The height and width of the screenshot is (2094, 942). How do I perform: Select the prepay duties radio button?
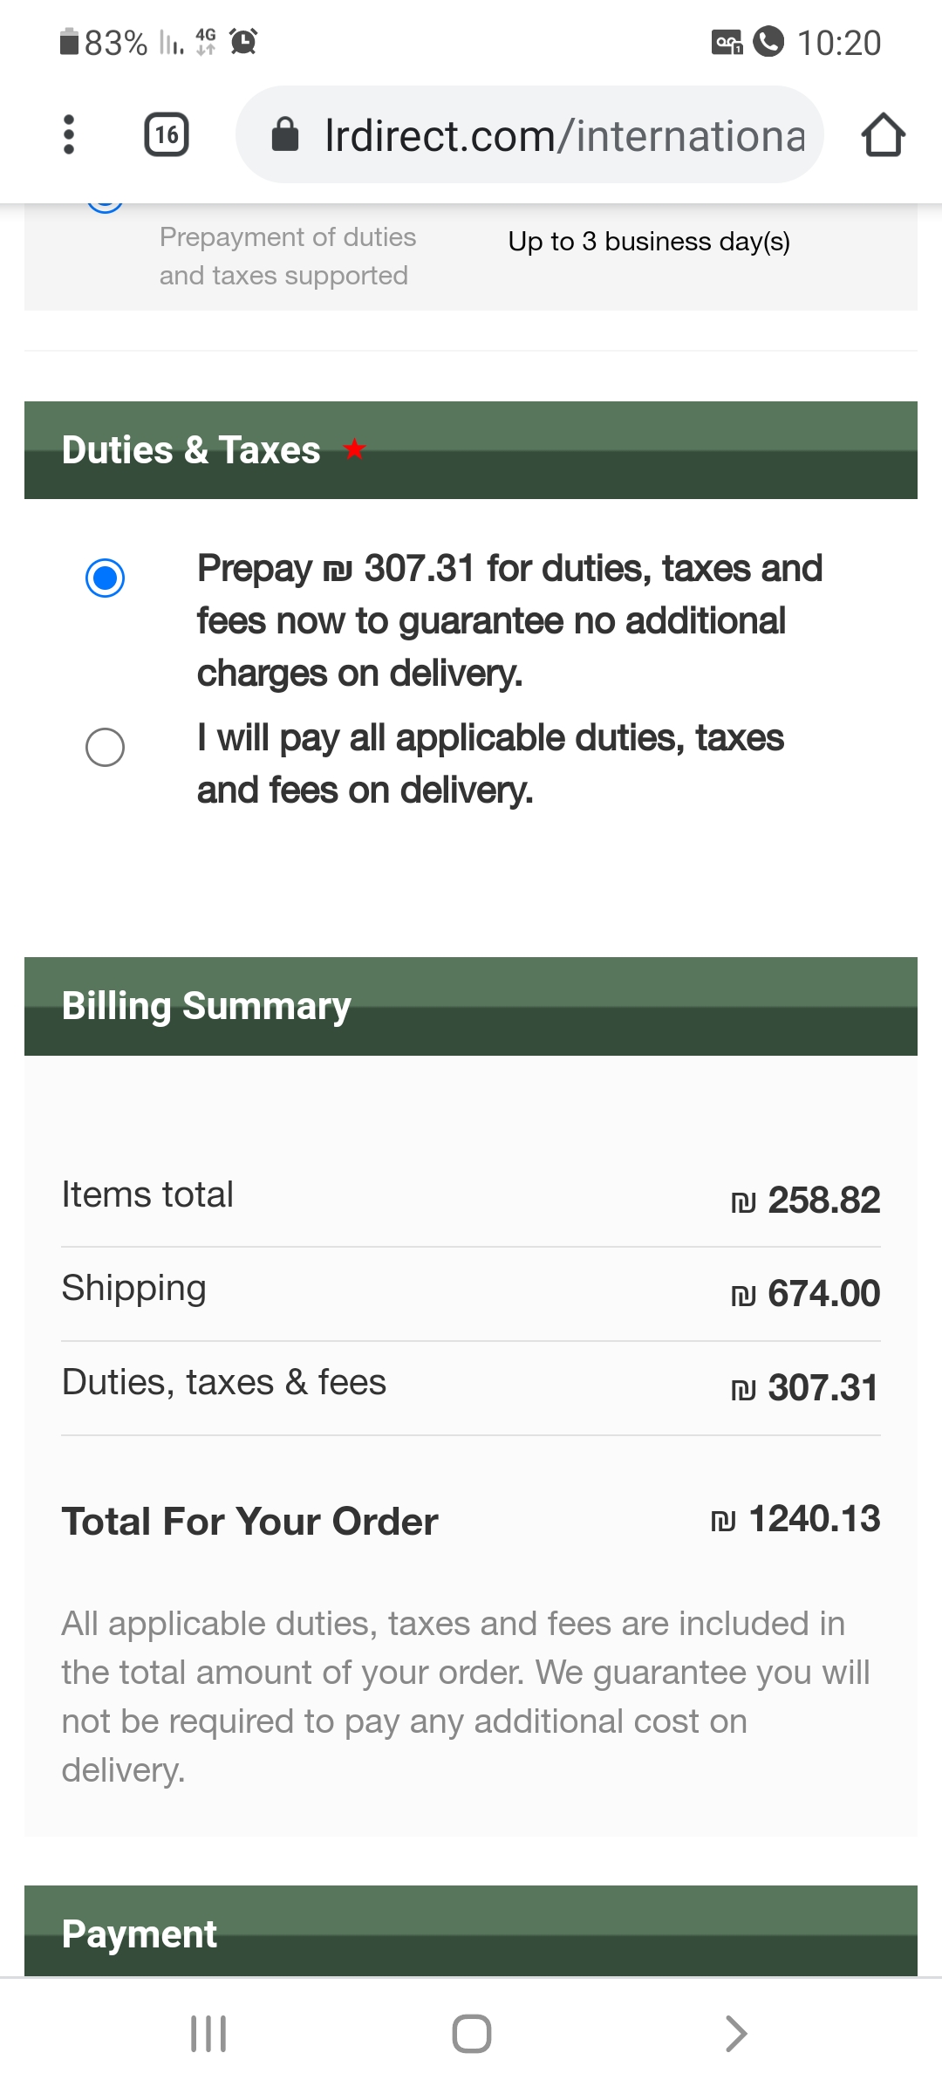pos(106,578)
